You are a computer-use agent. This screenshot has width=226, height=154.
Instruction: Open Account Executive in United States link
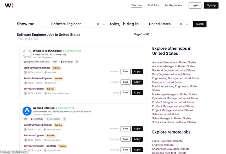(174, 62)
